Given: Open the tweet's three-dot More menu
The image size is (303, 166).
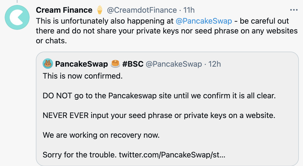Looking at the screenshot, I should tap(293, 10).
